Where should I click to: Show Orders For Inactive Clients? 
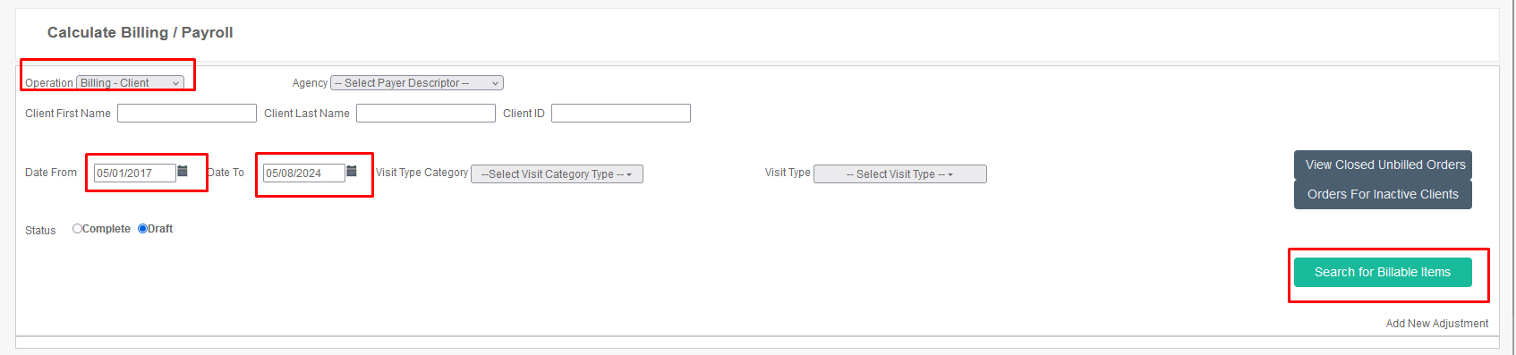tap(1383, 194)
